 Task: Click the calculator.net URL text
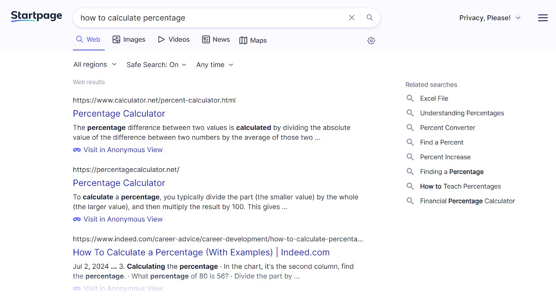(x=154, y=100)
